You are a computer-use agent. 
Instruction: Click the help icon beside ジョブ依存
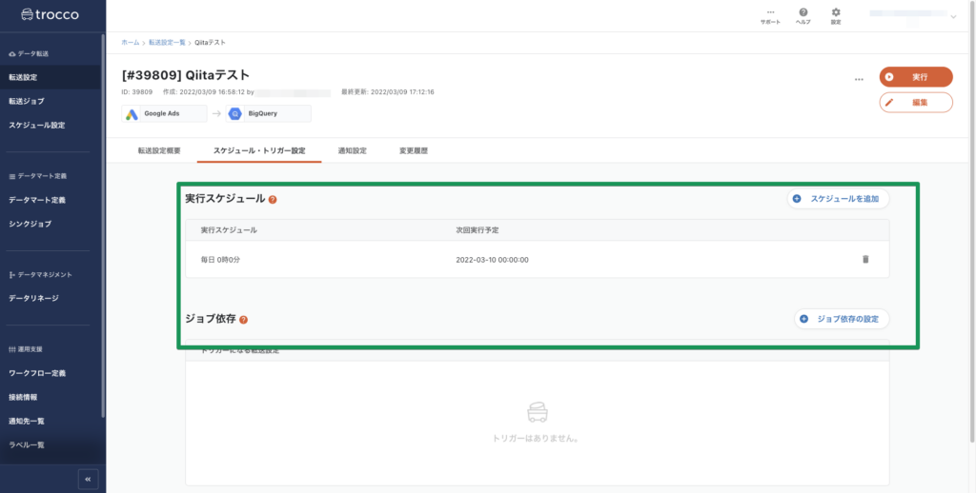pos(244,320)
